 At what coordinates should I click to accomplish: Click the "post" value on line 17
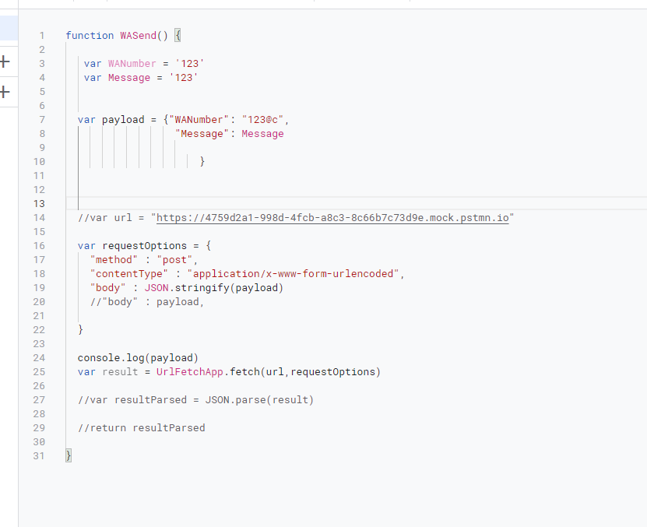tap(174, 260)
